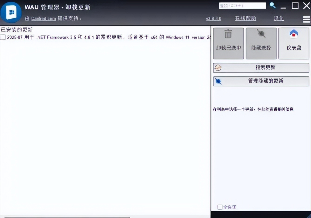This screenshot has width=311, height=218.
Task: Click the horizontal scrollbar below the update list
Action: (67, 217)
